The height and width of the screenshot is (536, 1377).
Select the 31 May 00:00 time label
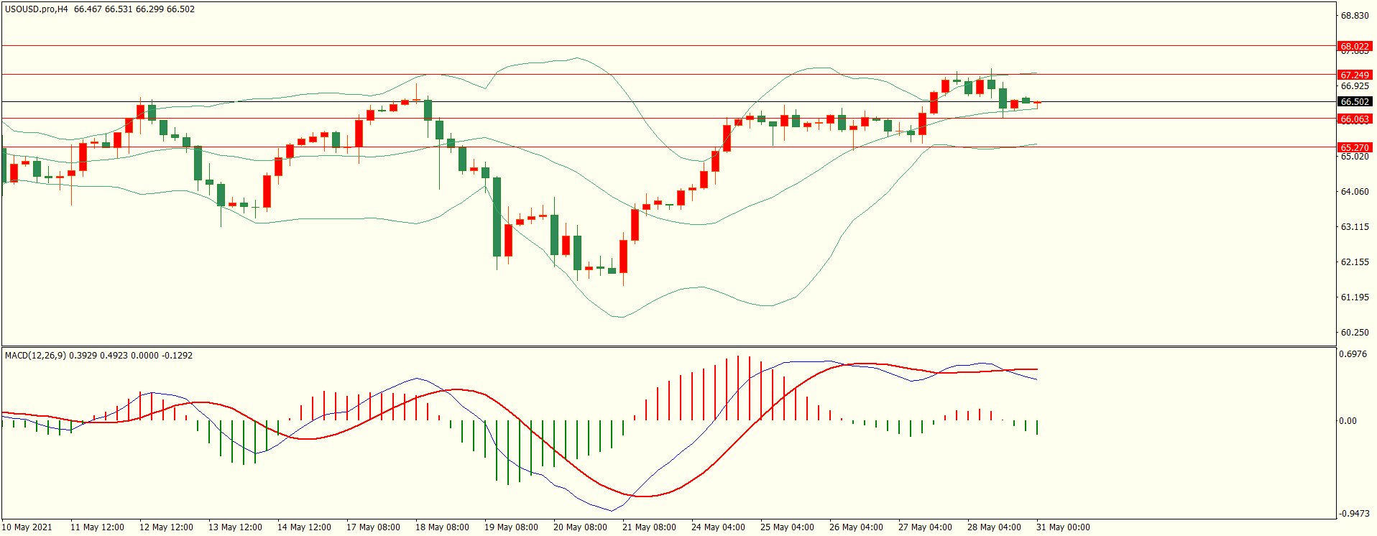coord(1063,527)
